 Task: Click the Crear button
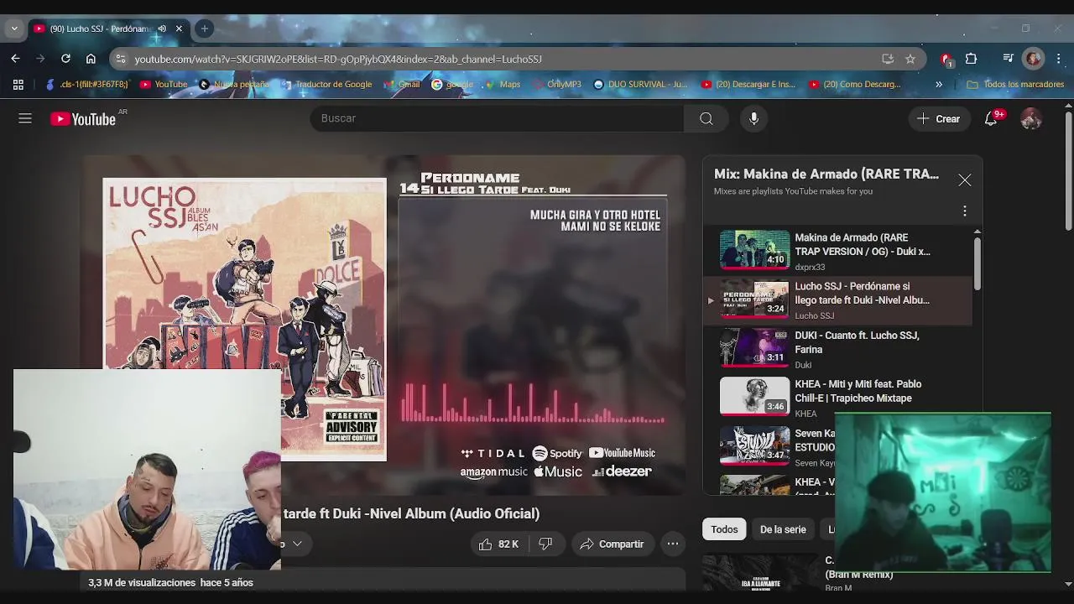tap(939, 118)
